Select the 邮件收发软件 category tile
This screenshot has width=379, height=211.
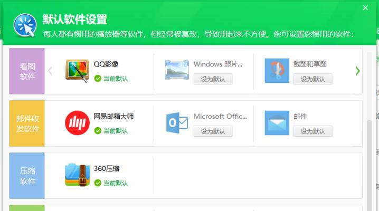27,123
